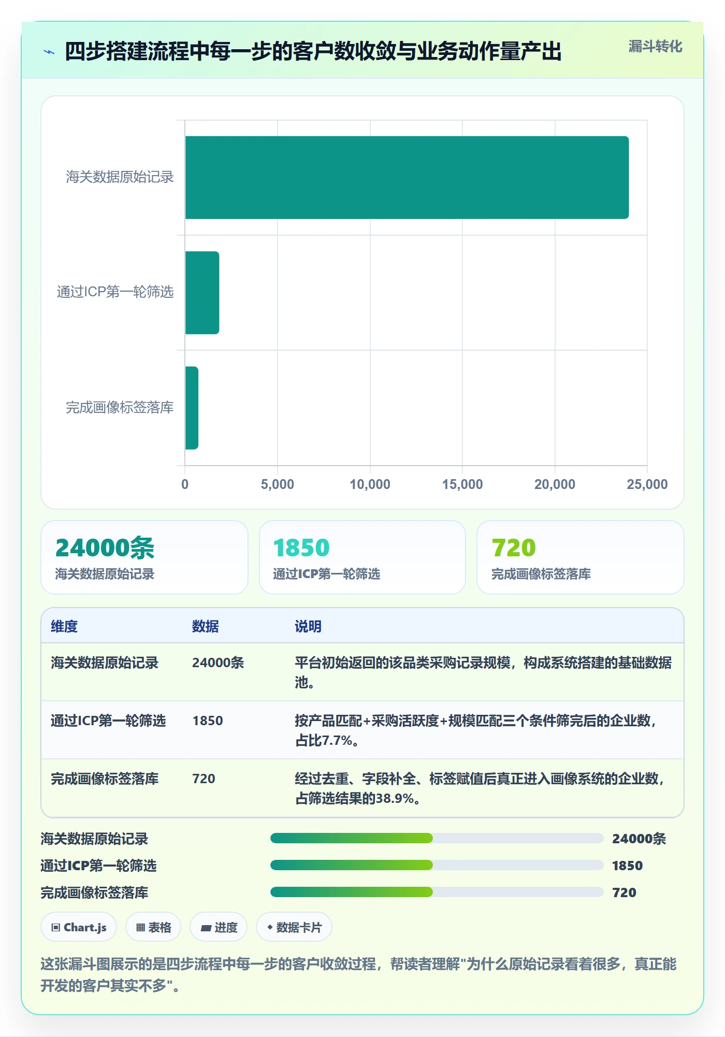Click the 表格 chip
Screen dimensions: 725x1037
[153, 927]
